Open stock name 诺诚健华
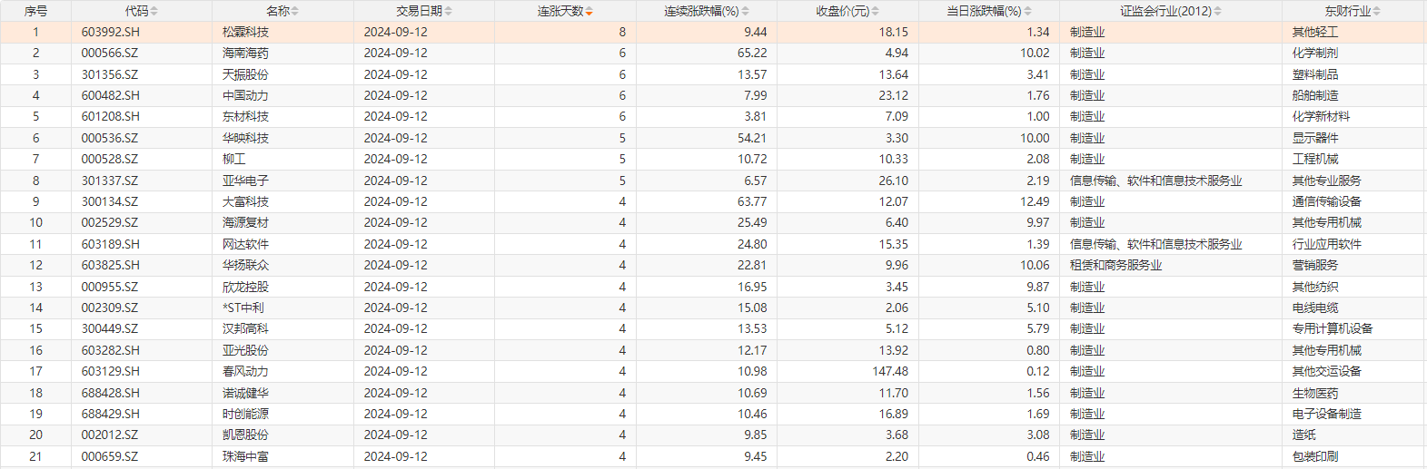Viewport: 1427px width, 469px height. point(245,393)
